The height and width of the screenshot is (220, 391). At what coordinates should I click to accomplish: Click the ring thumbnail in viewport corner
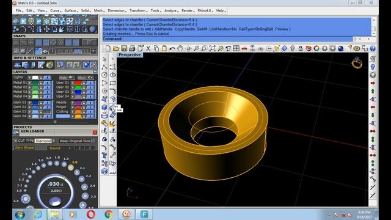(357, 63)
